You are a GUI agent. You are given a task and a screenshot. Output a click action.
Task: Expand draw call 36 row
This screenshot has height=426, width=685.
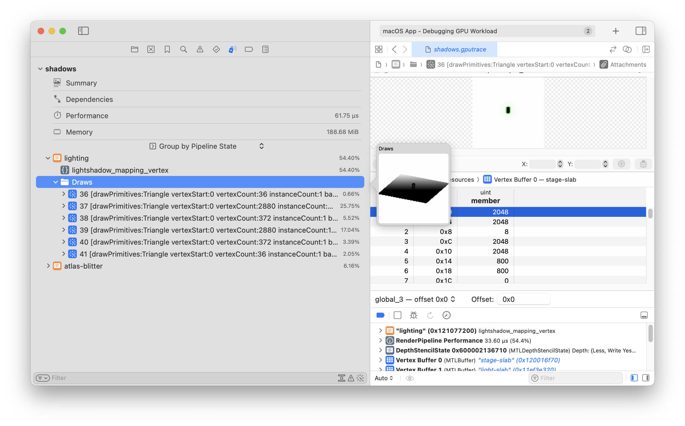64,194
